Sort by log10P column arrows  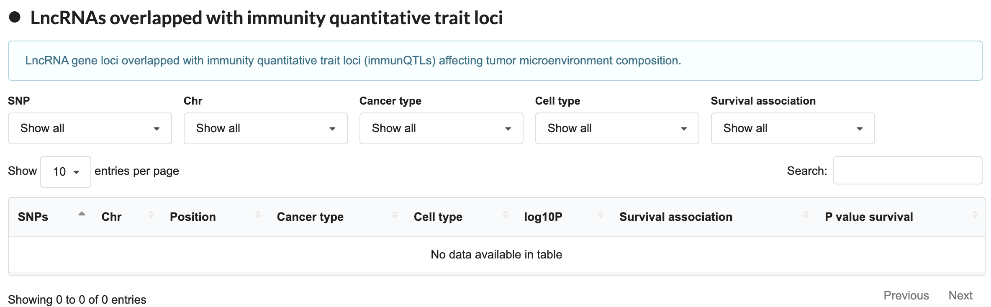601,215
